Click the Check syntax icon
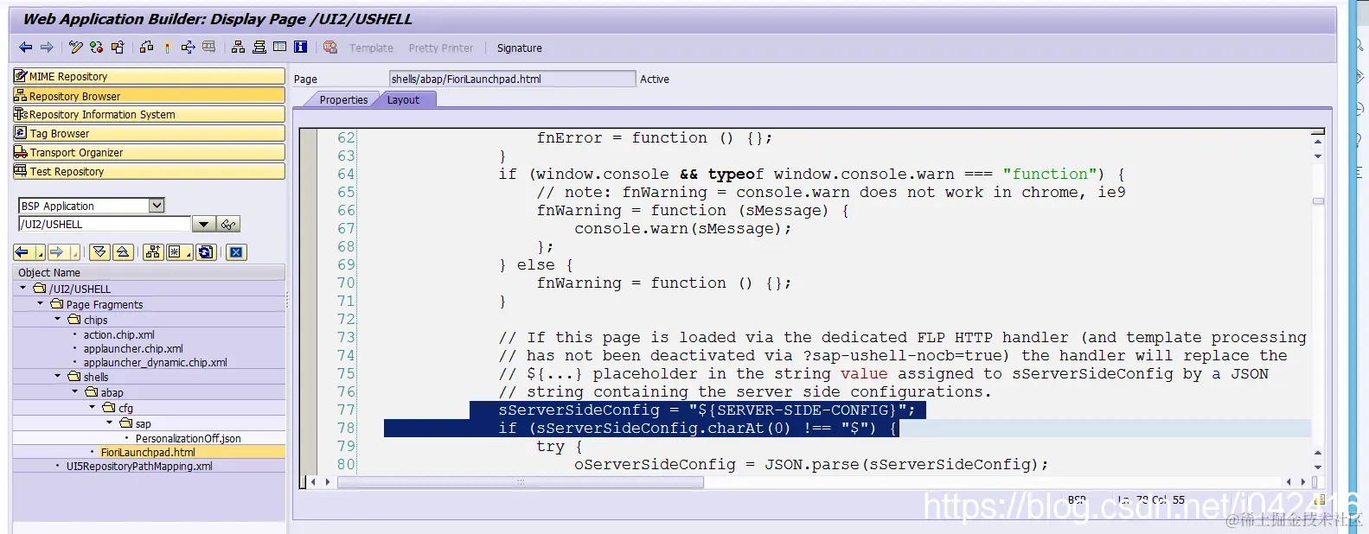Screen dimensions: 1369x534 [x=146, y=48]
